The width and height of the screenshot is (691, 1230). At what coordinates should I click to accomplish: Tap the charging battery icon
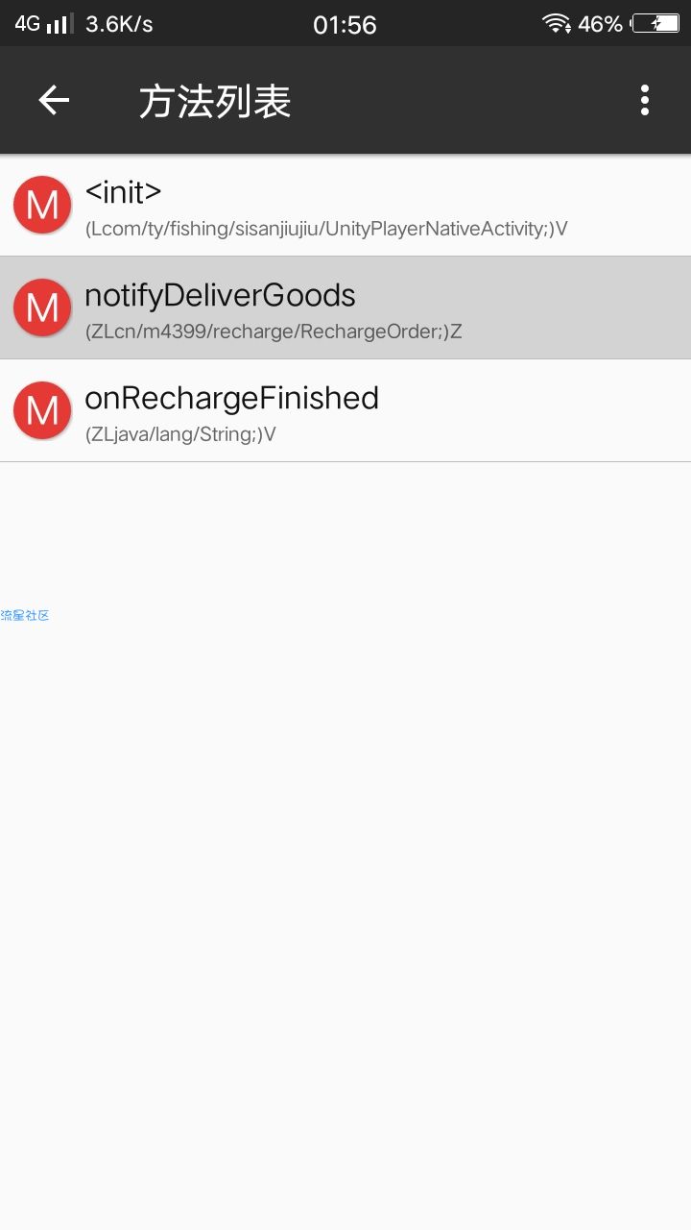point(655,23)
